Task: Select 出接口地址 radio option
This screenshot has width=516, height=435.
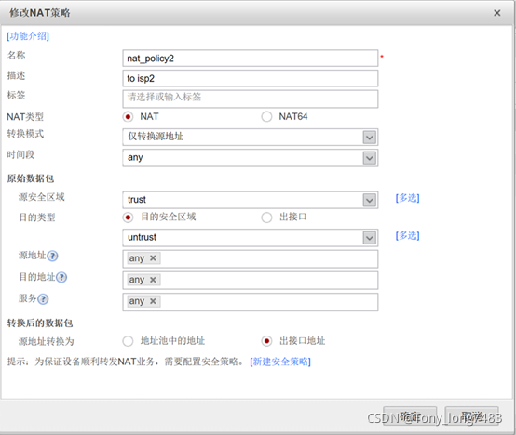Action: (x=266, y=341)
